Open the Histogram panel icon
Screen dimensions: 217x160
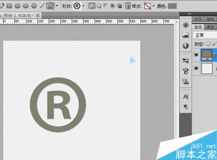click(186, 35)
